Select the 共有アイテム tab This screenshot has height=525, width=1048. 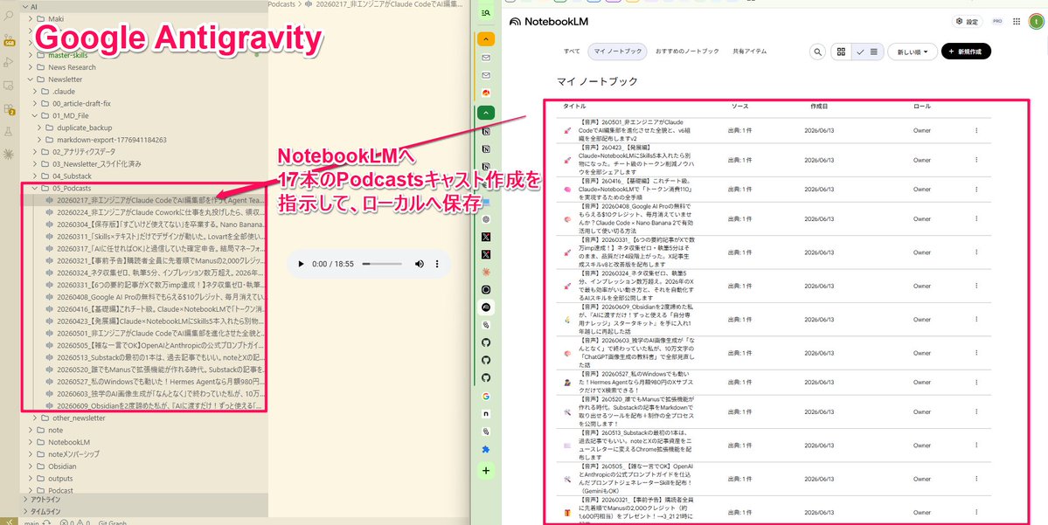749,52
